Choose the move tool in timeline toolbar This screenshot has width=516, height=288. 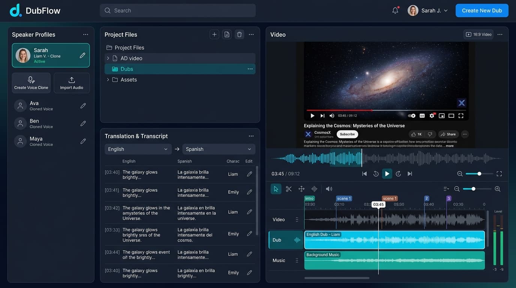pos(301,189)
